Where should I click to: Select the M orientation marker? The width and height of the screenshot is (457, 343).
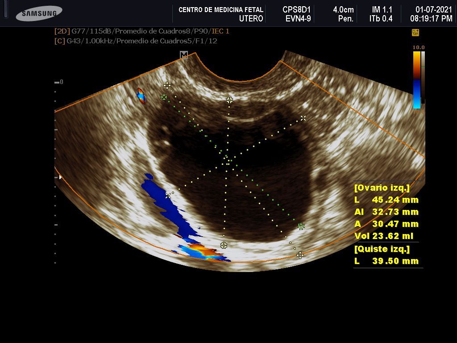click(x=183, y=54)
